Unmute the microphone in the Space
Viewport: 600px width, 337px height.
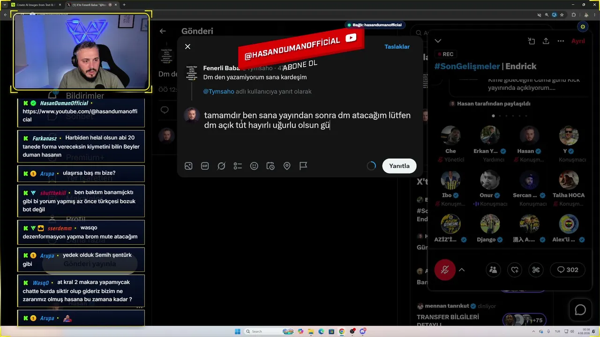coord(445,270)
